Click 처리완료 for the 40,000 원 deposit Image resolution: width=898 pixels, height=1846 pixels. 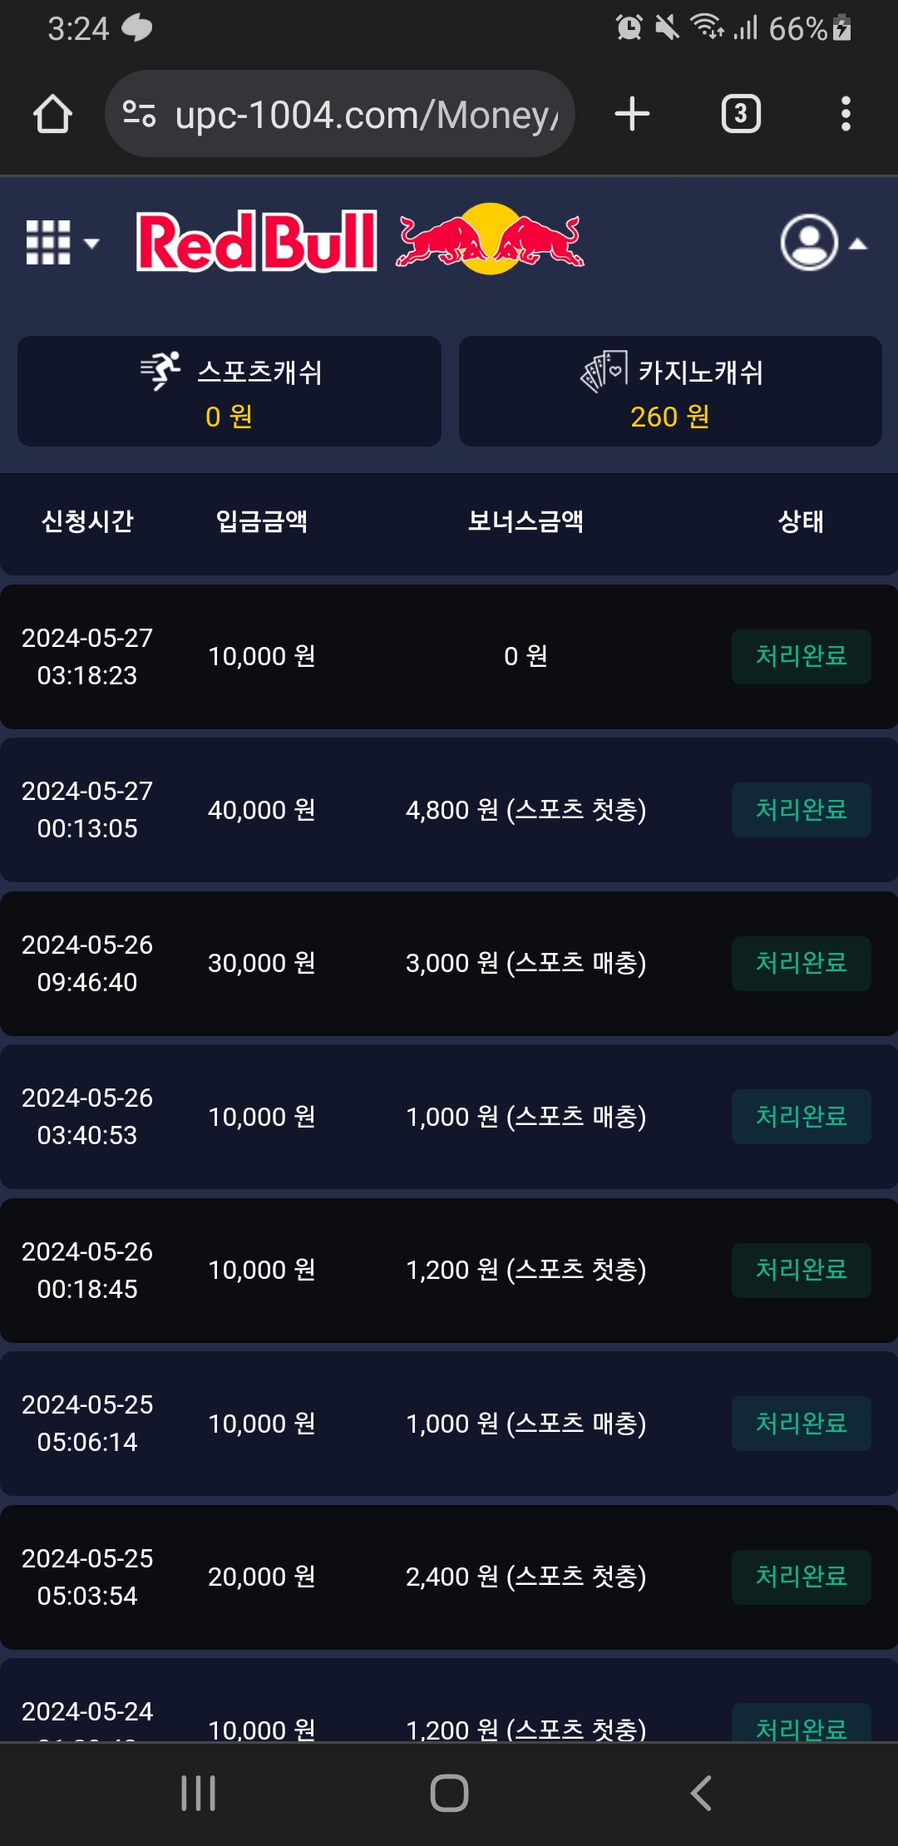click(801, 810)
